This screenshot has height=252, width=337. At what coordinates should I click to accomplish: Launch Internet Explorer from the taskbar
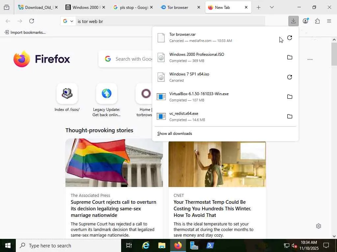coord(145,245)
